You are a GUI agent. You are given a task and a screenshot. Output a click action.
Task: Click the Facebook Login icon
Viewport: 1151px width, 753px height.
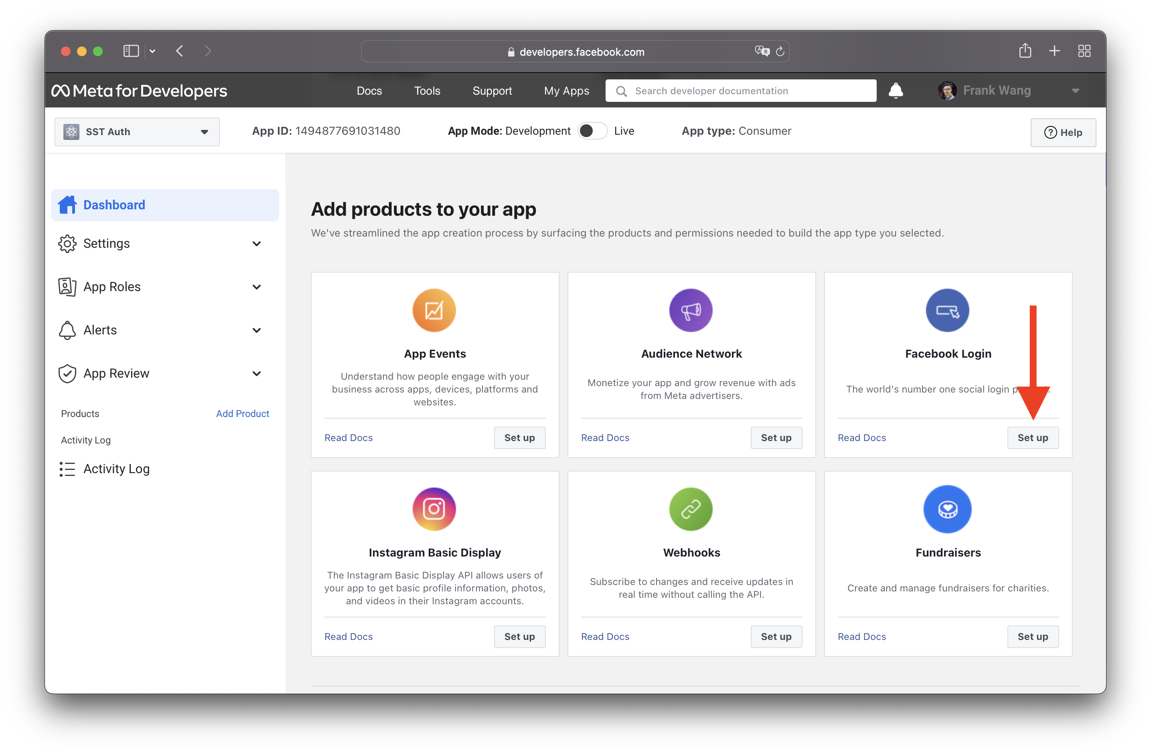pyautogui.click(x=947, y=310)
